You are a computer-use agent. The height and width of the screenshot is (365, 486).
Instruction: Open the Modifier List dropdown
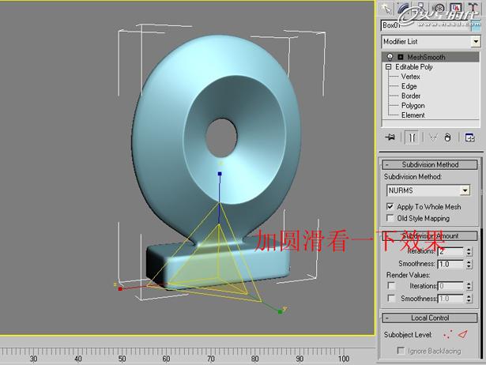476,41
